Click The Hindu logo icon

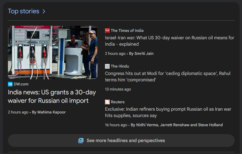107,66
